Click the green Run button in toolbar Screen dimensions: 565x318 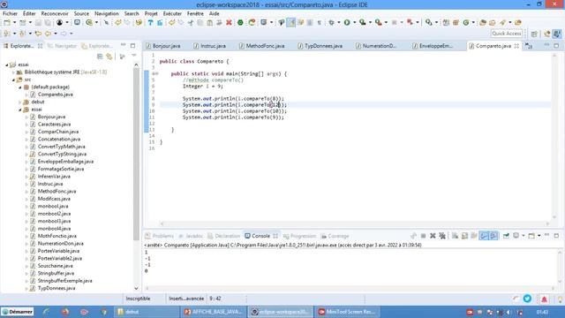(347, 22)
